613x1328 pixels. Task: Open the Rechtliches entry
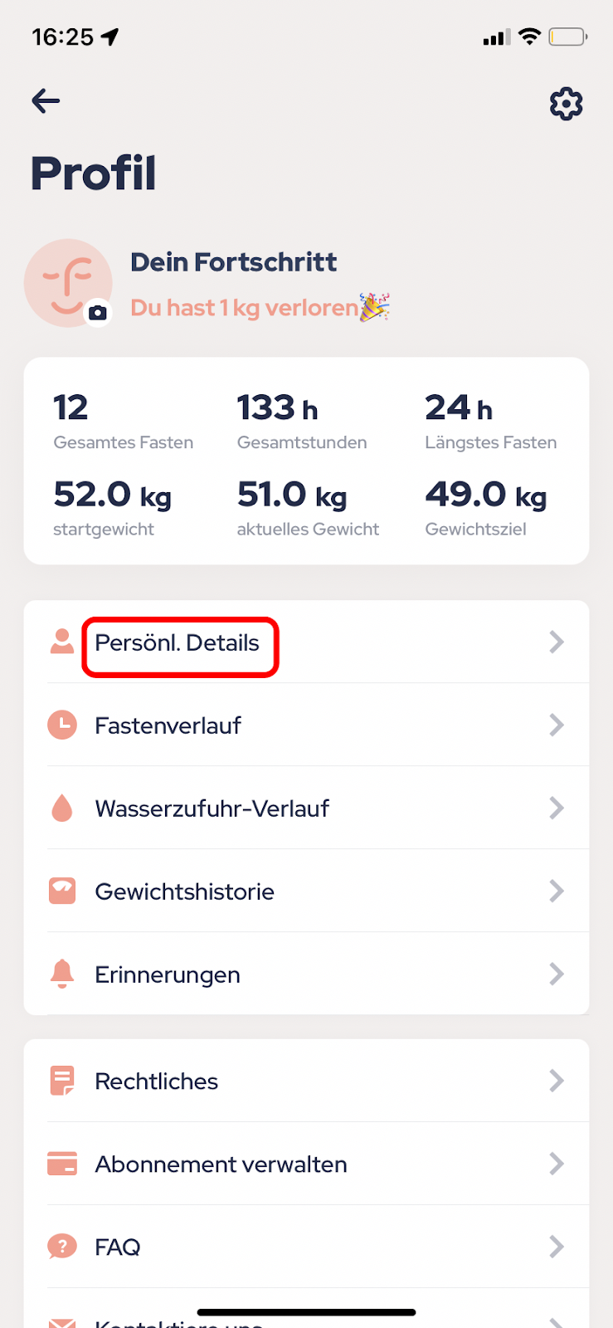306,1081
